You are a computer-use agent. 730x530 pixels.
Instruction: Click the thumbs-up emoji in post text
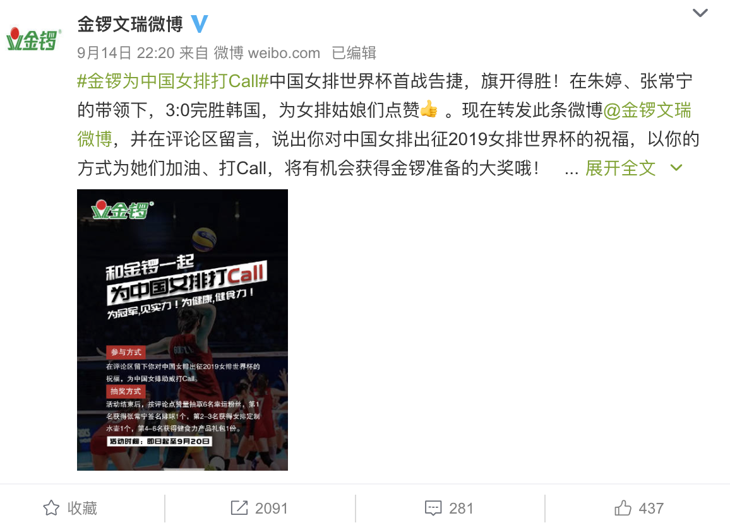(x=429, y=110)
